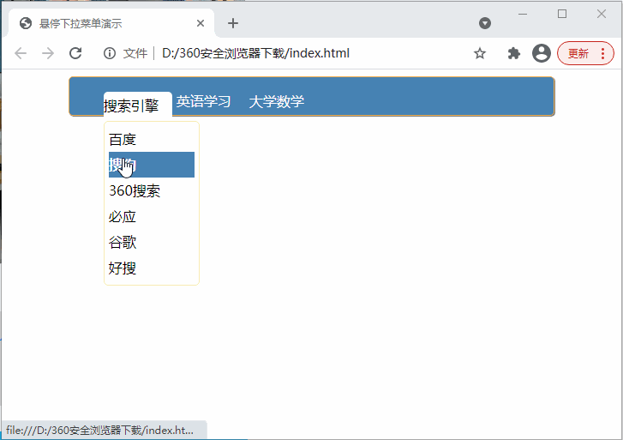Maximize the browser window

(562, 14)
